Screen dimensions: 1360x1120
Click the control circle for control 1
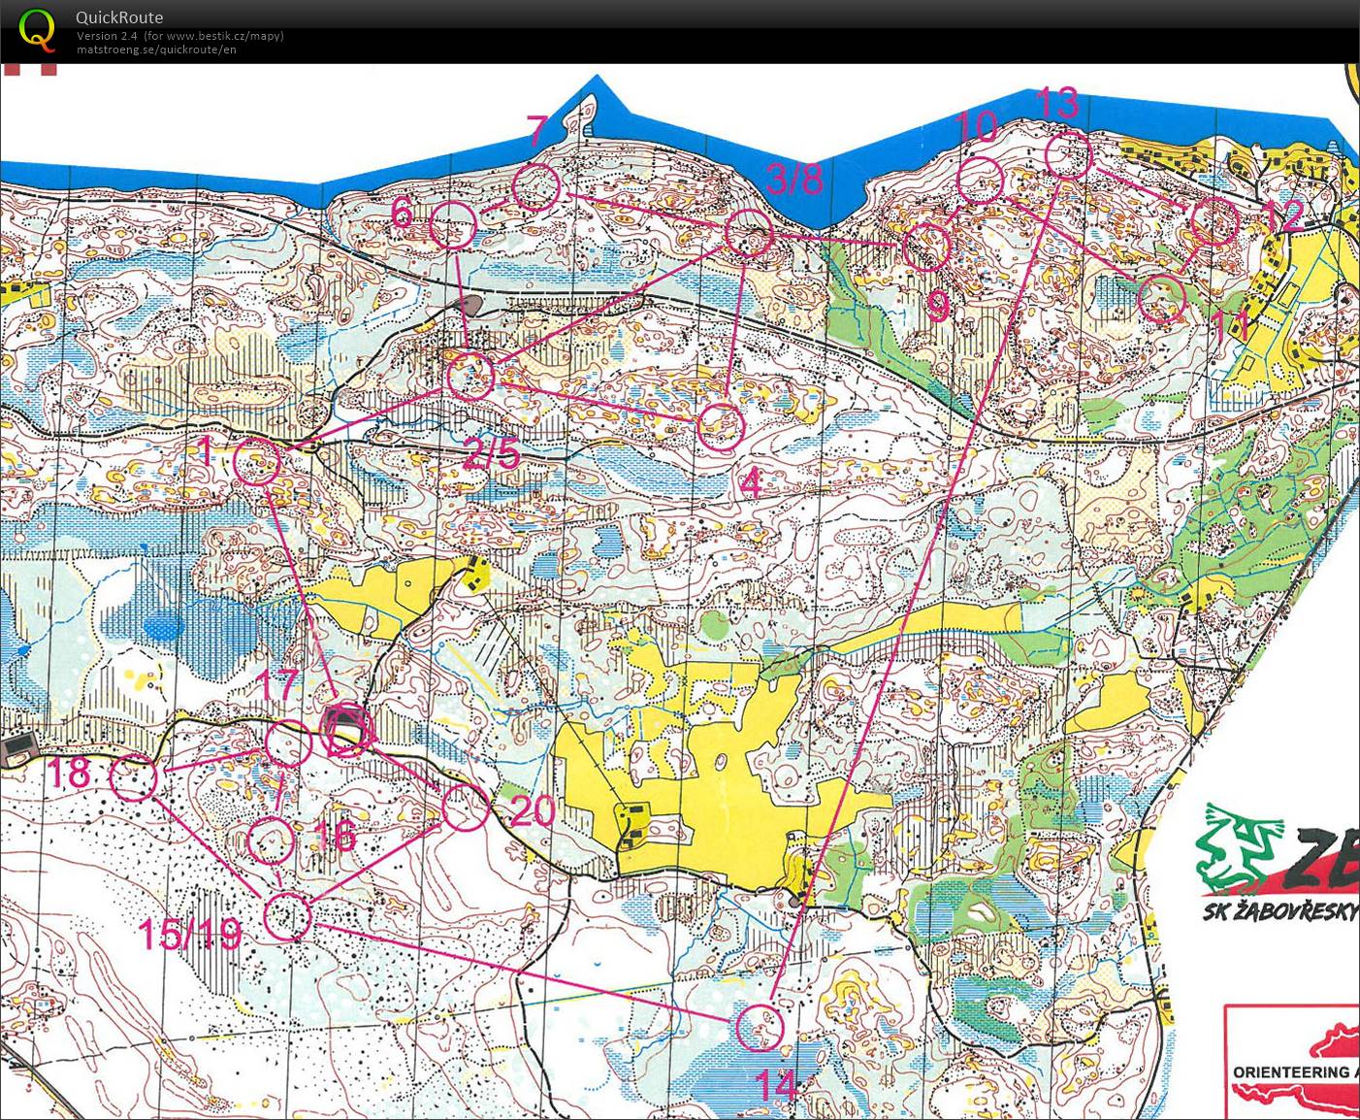258,462
